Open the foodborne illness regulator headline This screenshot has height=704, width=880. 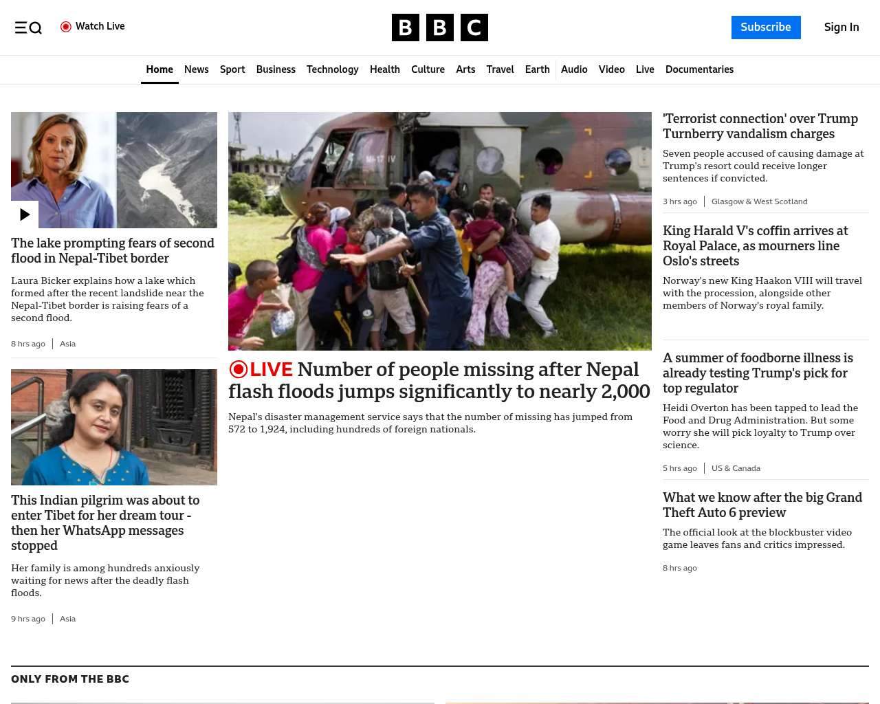(x=758, y=373)
